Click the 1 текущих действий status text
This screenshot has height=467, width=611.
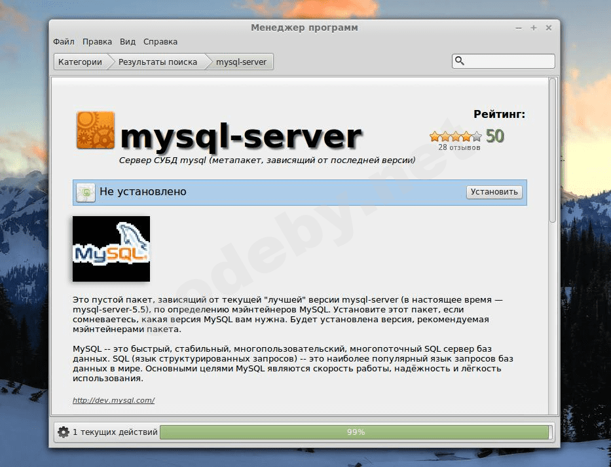coord(115,432)
